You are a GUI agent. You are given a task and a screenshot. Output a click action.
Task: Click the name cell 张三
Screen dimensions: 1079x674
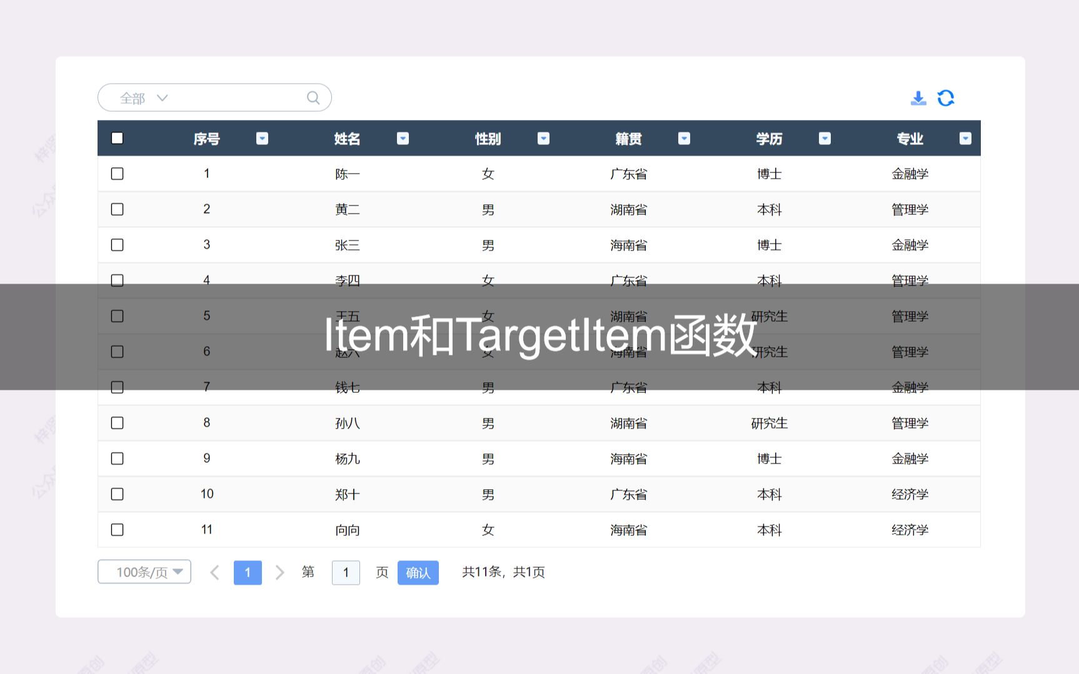[347, 245]
